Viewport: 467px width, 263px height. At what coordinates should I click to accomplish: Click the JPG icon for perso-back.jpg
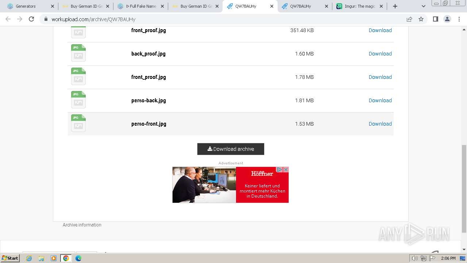click(78, 100)
